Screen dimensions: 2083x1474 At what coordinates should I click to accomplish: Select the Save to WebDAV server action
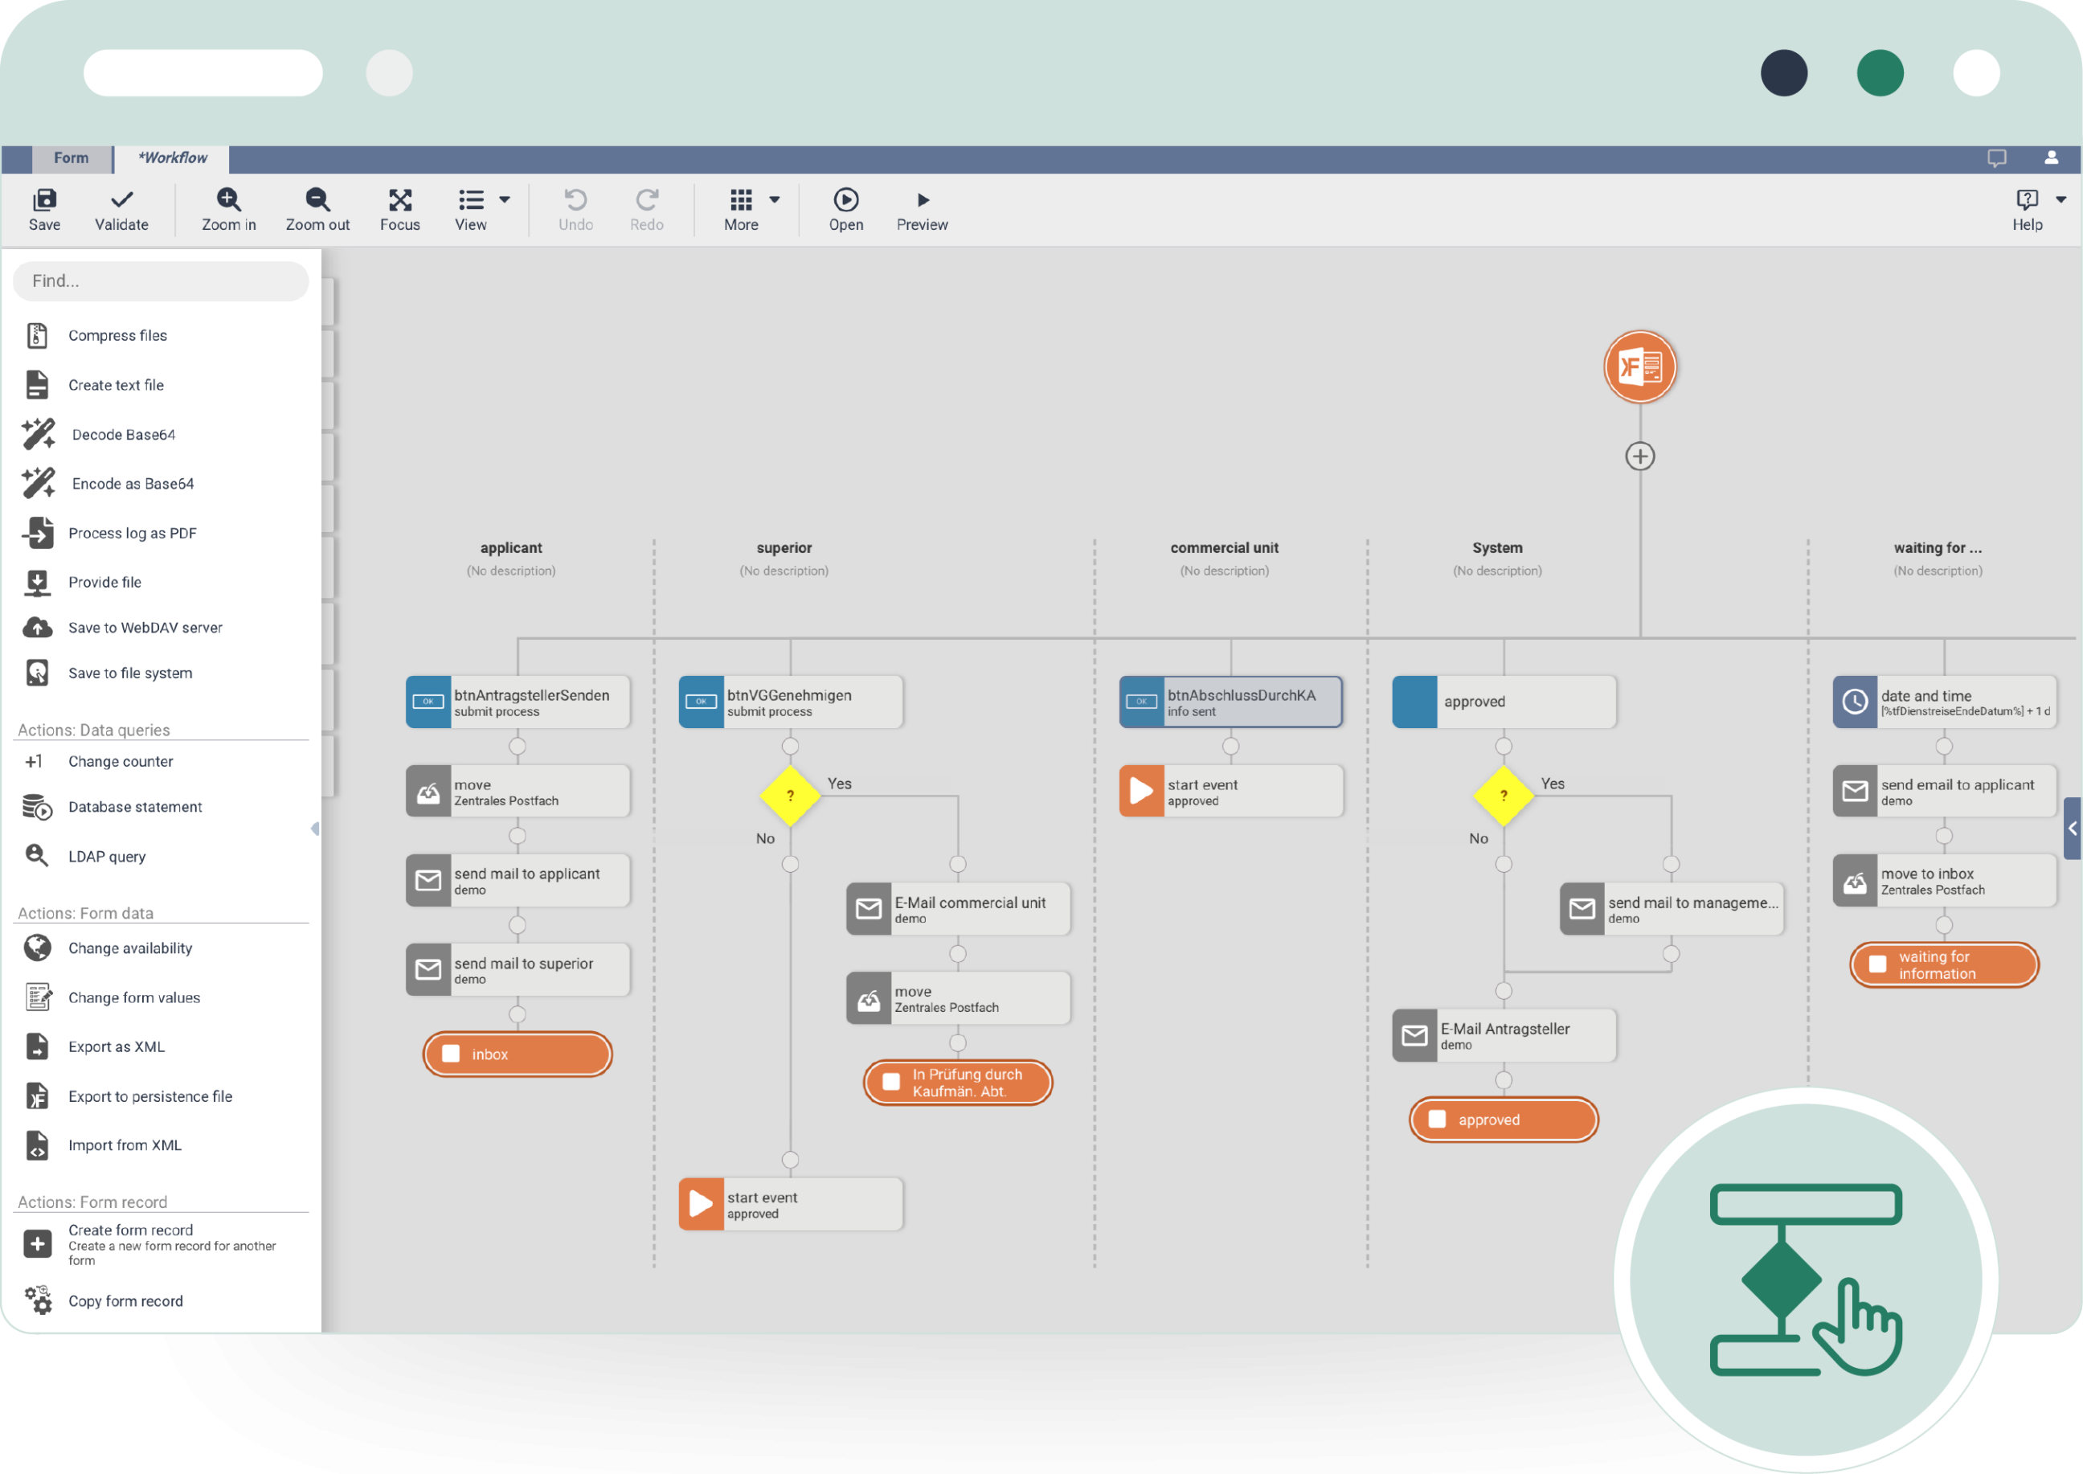pyautogui.click(x=145, y=627)
